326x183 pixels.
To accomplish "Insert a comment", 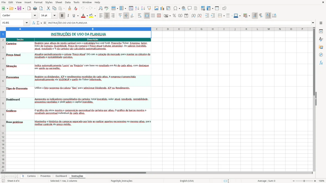I will pos(190,8).
